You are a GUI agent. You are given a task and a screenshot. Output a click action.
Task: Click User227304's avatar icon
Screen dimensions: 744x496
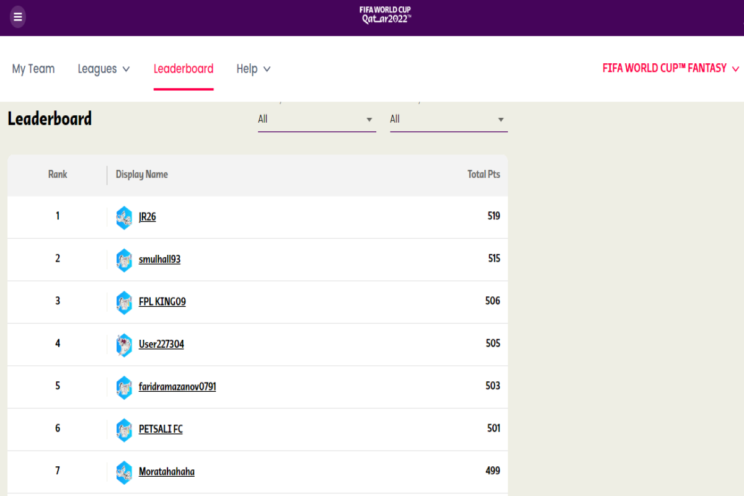124,345
